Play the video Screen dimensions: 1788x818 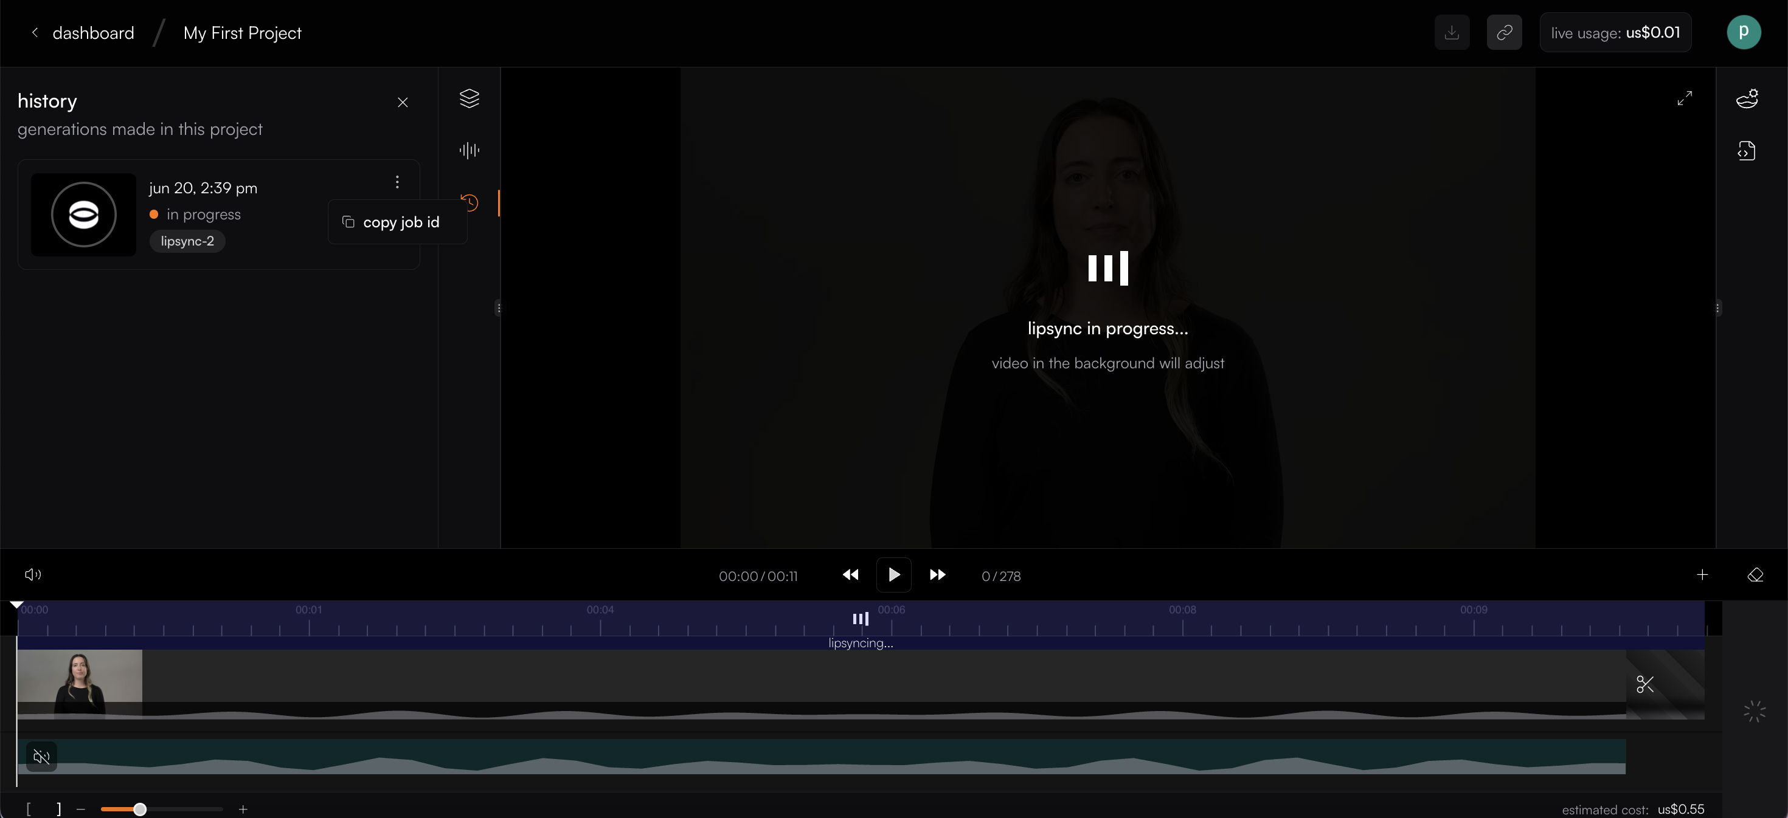[x=894, y=574]
